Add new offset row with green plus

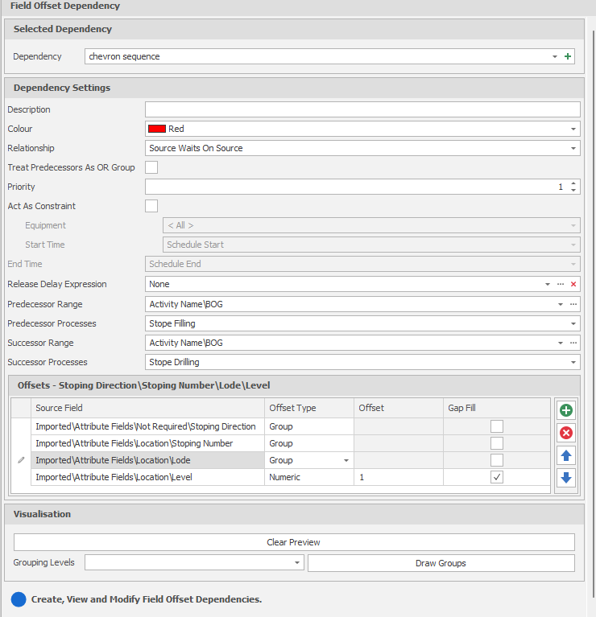[566, 410]
